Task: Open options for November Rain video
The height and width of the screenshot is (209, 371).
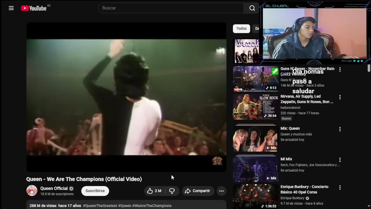Action: click(340, 70)
